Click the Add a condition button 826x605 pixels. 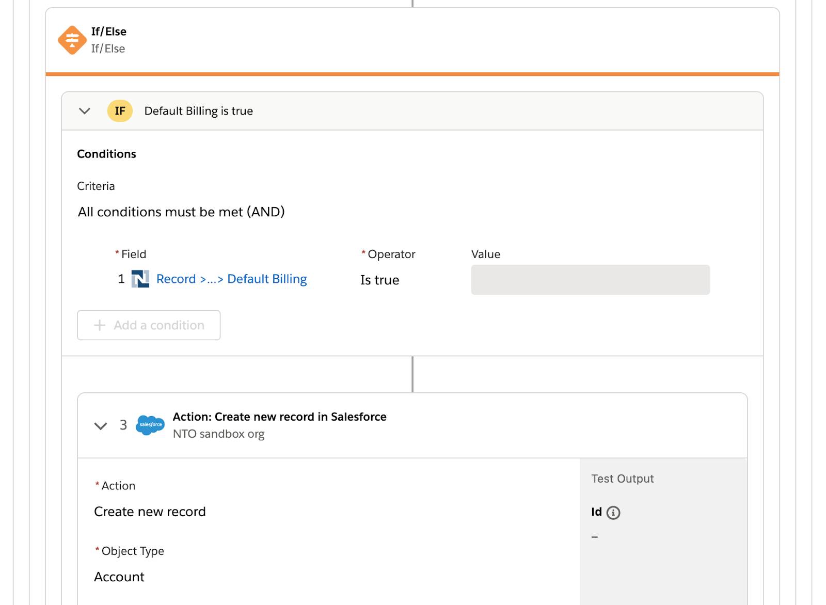[149, 325]
